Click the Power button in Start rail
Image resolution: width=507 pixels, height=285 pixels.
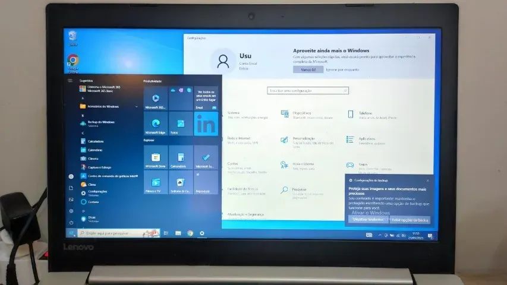[71, 223]
